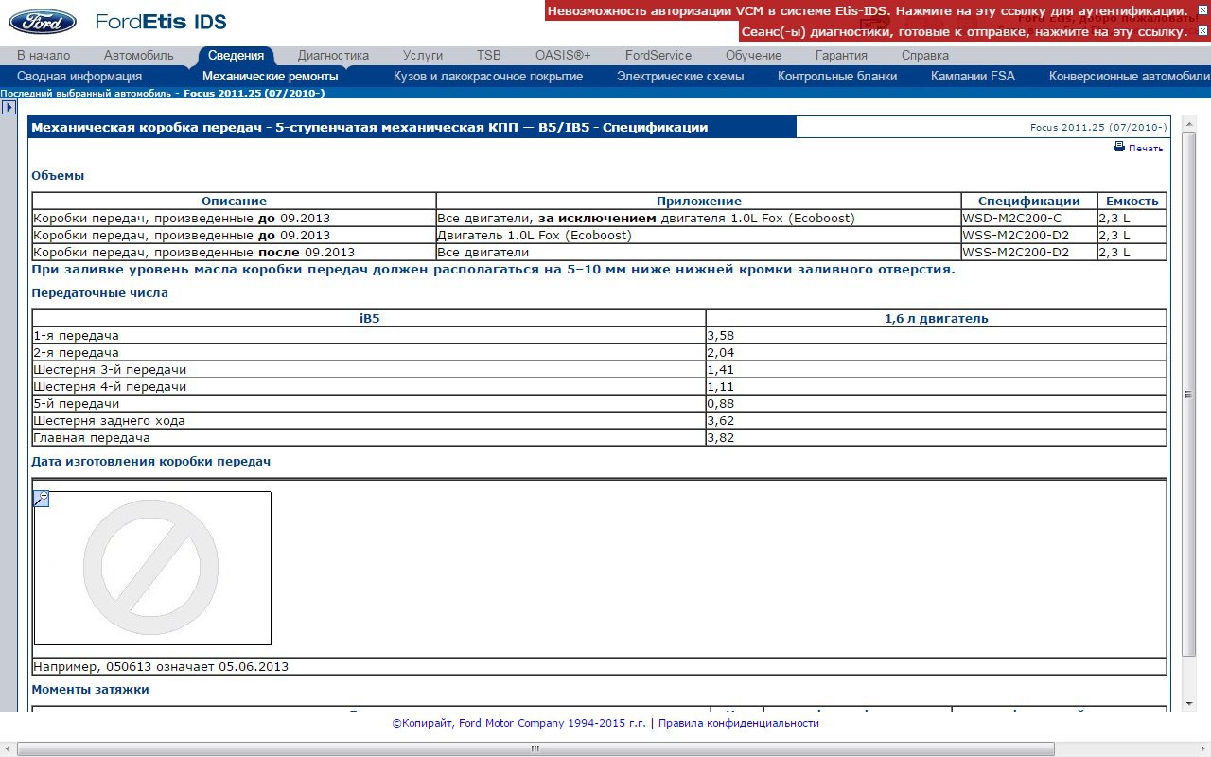The width and height of the screenshot is (1211, 757).
Task: Open Правила конфиденциальности link
Action: tap(738, 723)
